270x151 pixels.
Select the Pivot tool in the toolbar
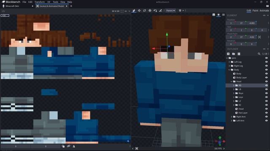[x=150, y=10]
